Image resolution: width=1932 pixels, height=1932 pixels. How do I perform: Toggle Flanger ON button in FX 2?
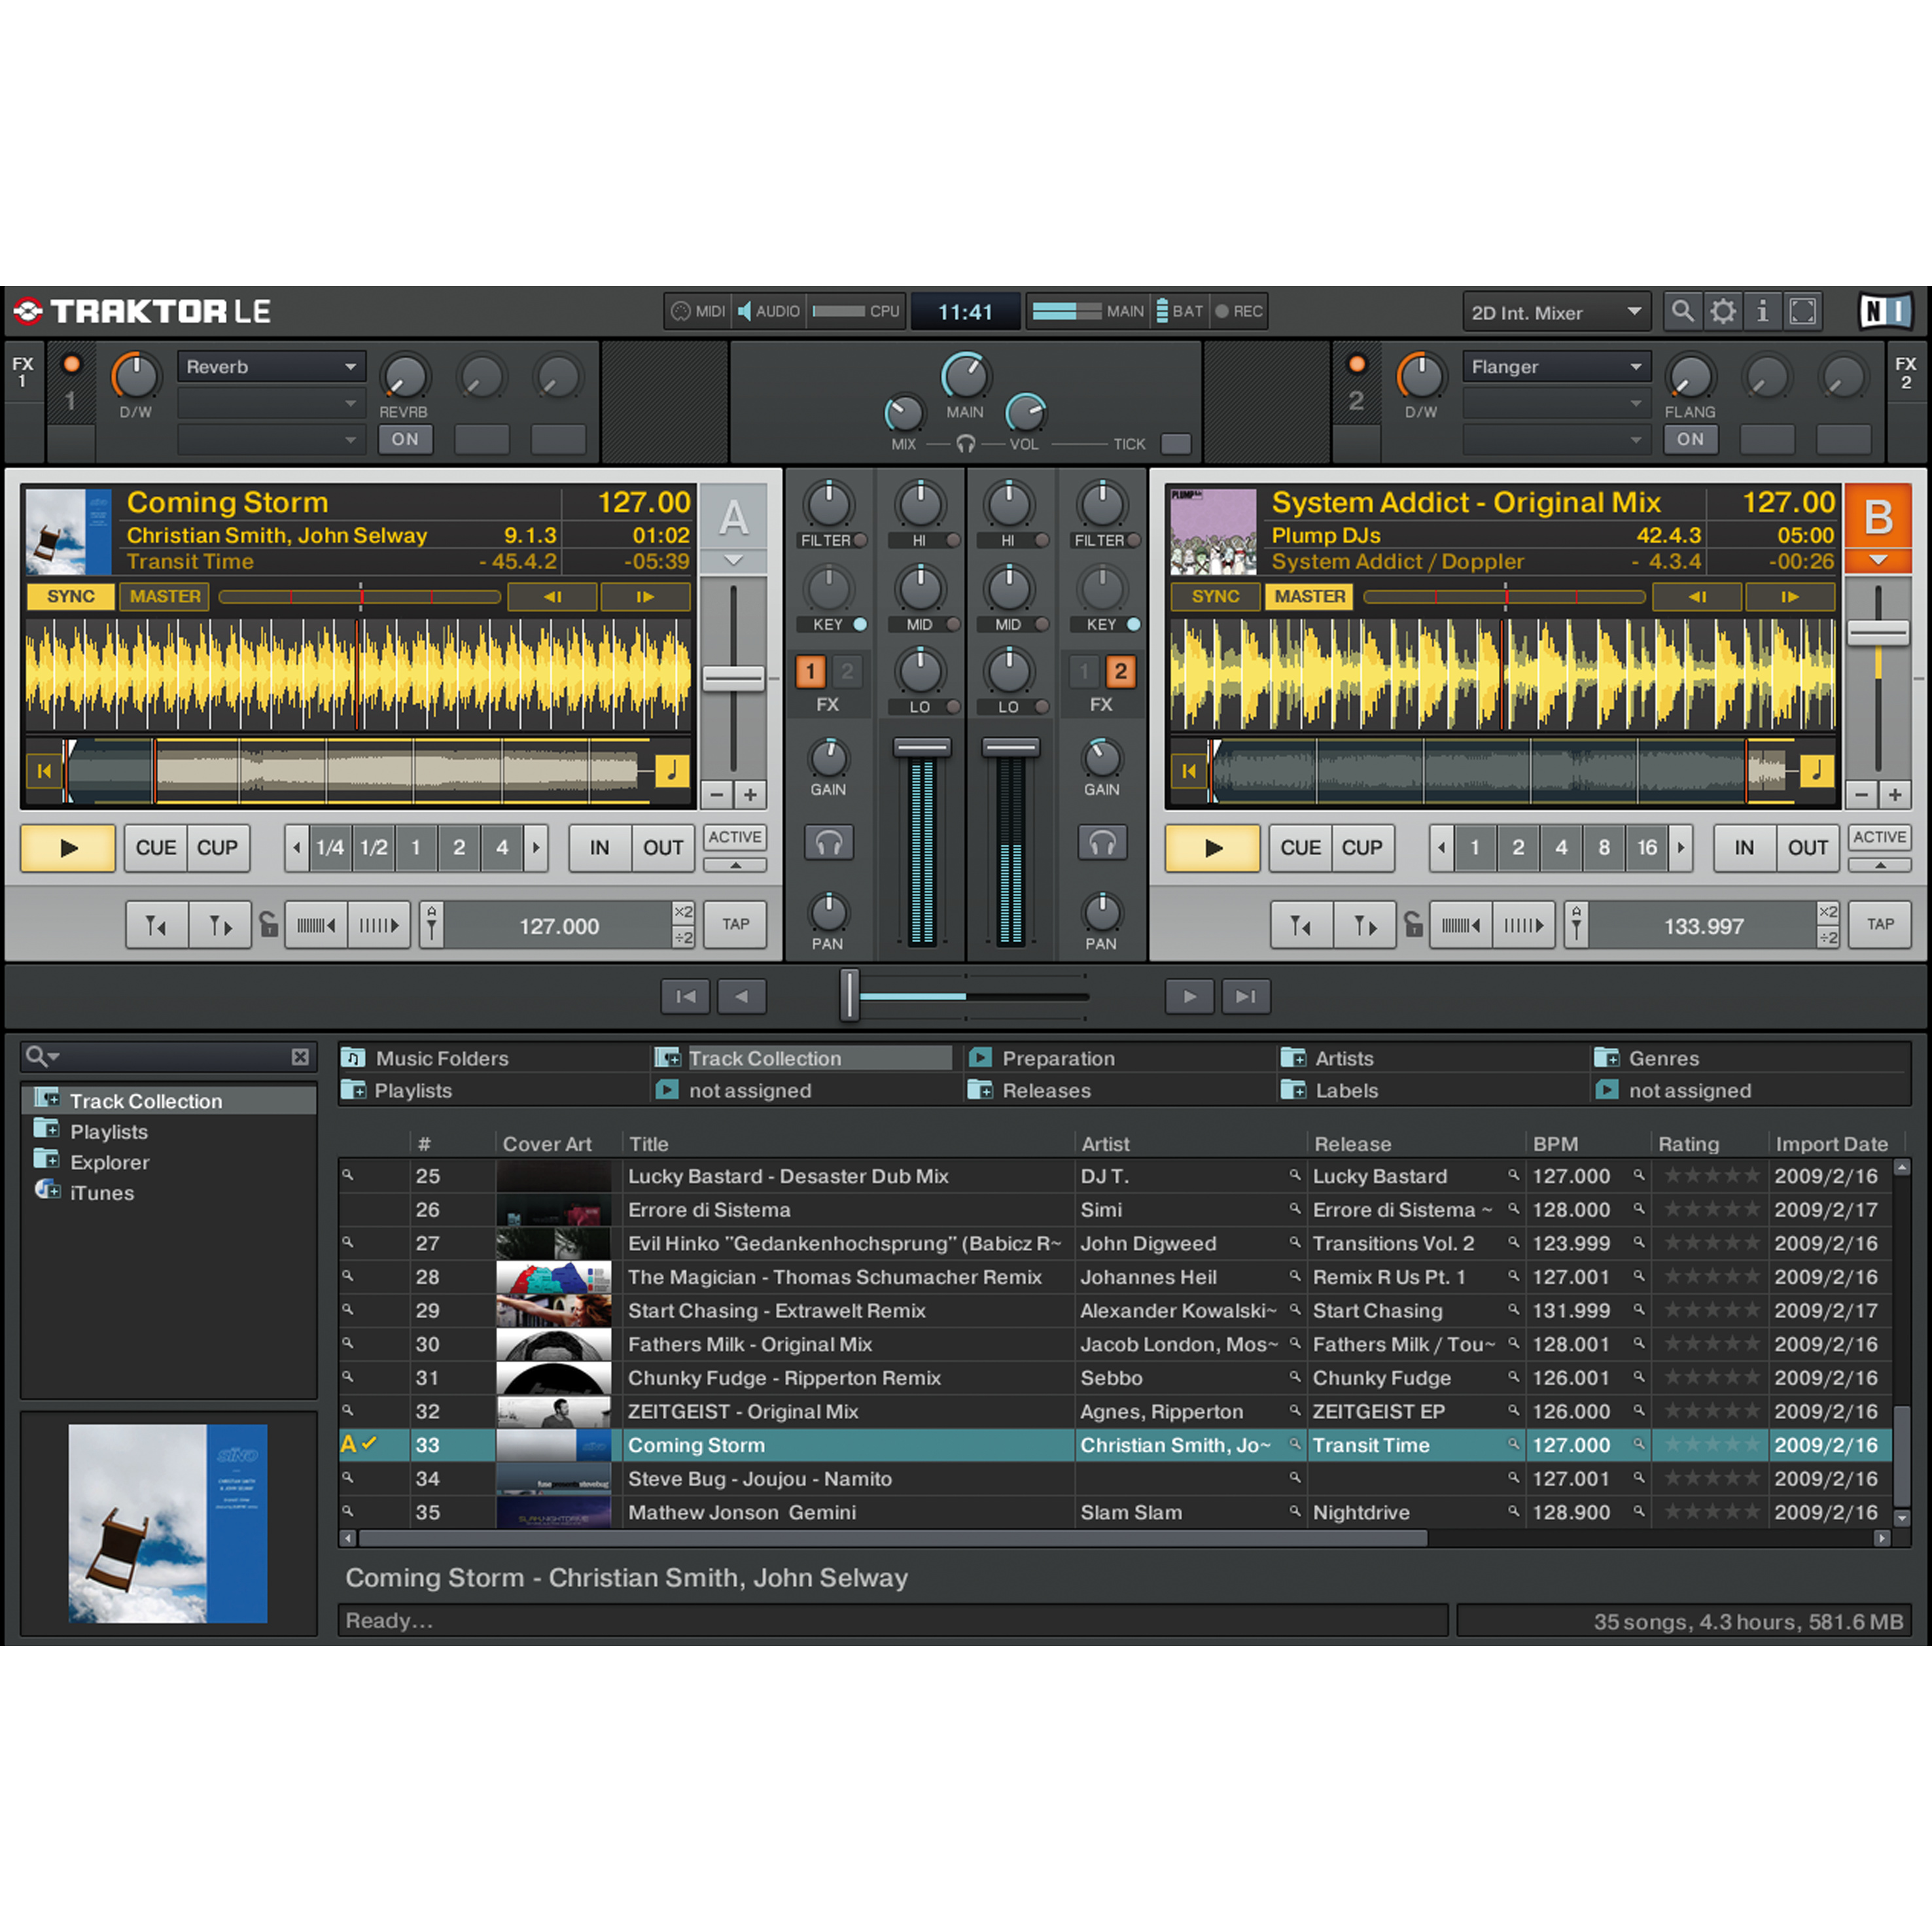[x=1690, y=439]
